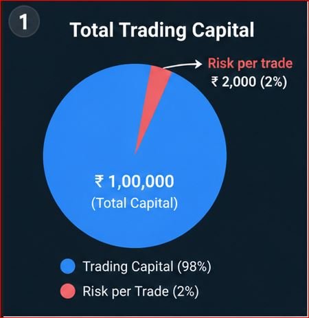Click the '(98%)' percentage in the legend
Screen dimensions: 309x318
194,266
